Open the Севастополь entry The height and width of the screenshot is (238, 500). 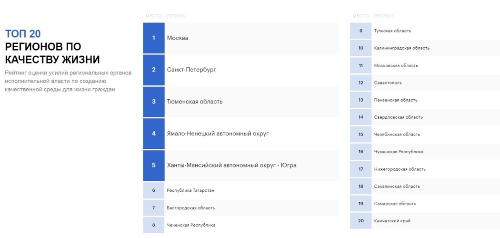point(425,83)
